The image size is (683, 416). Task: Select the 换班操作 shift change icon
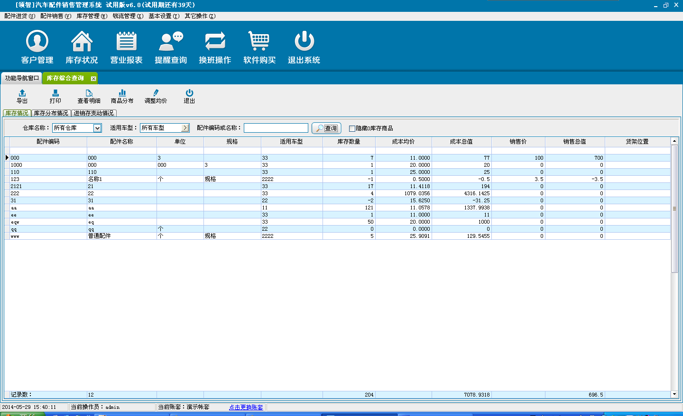[x=215, y=41]
